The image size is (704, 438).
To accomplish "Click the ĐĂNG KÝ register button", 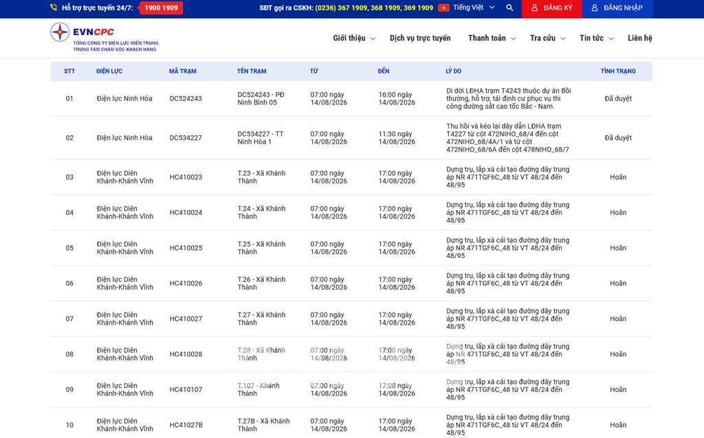I will tap(552, 8).
